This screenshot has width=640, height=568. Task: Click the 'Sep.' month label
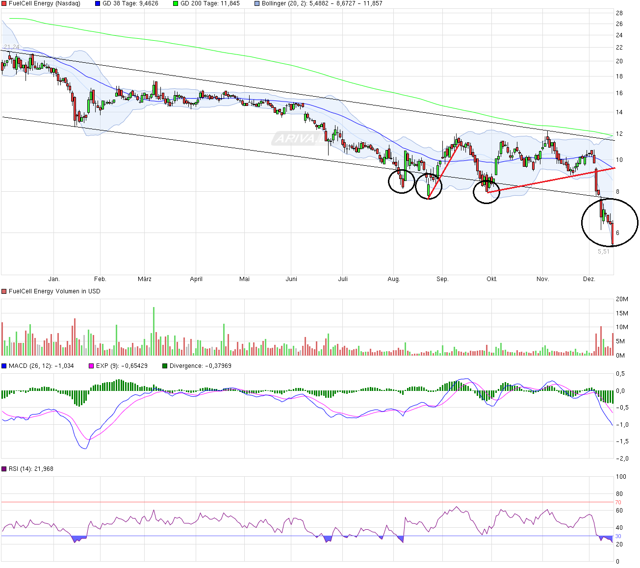pyautogui.click(x=442, y=279)
